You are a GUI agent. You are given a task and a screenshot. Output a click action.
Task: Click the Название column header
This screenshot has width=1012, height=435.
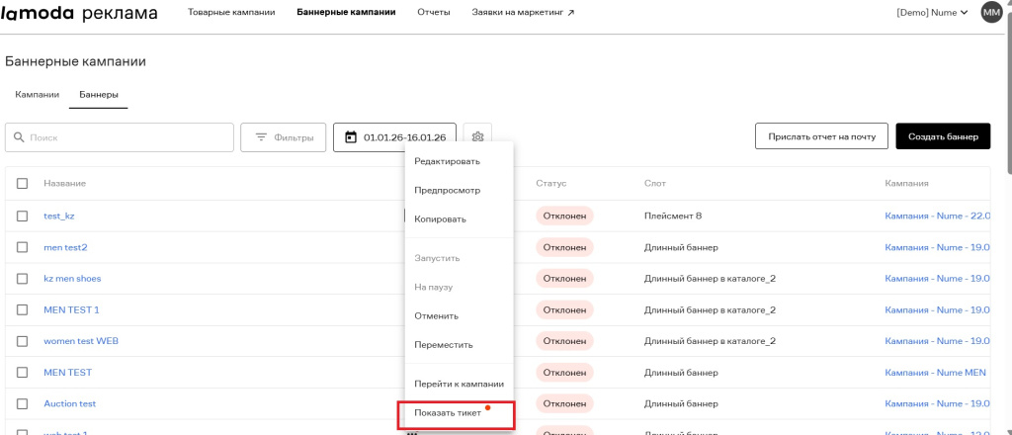pos(64,183)
